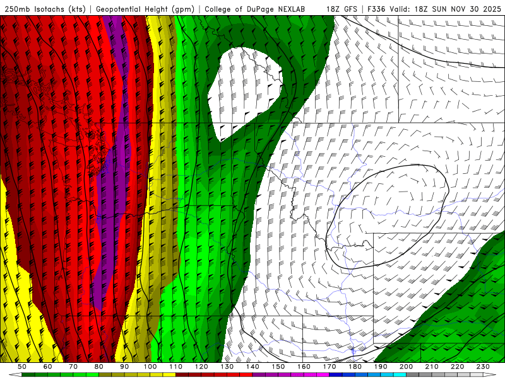This screenshot has height=378, width=505.
Task: Click the colorbar label 70
Action: click(x=73, y=367)
